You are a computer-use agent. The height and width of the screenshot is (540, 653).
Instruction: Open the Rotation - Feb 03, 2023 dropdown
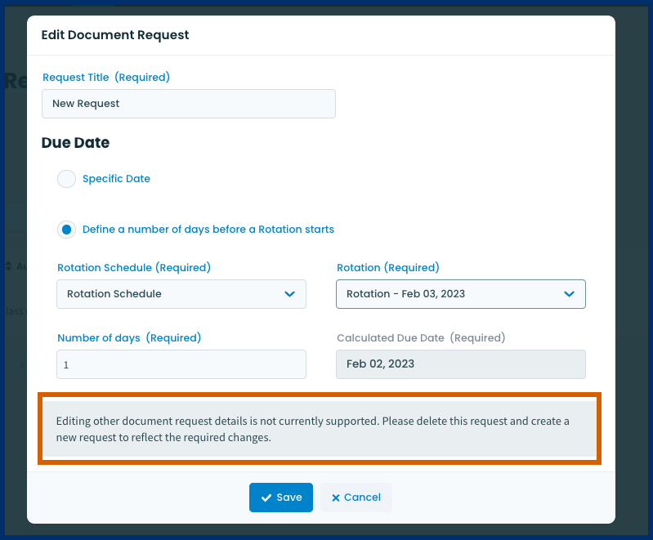point(461,294)
